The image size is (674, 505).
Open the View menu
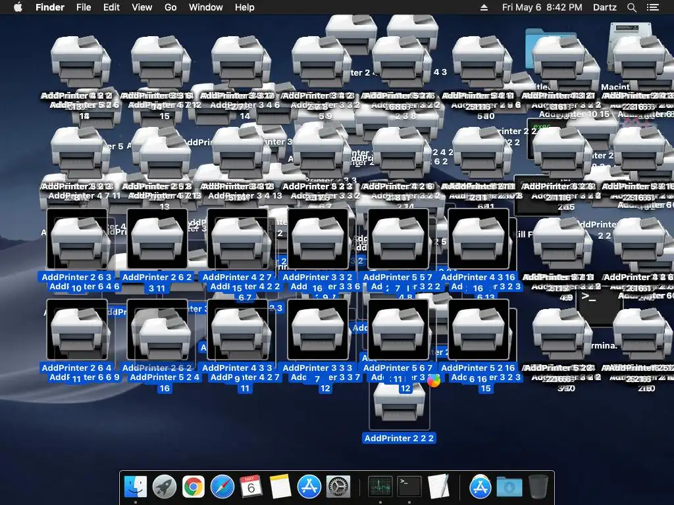tap(142, 7)
